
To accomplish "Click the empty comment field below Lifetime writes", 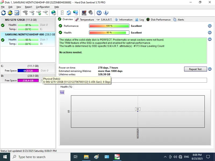I will pyautogui.click(x=159, y=80).
